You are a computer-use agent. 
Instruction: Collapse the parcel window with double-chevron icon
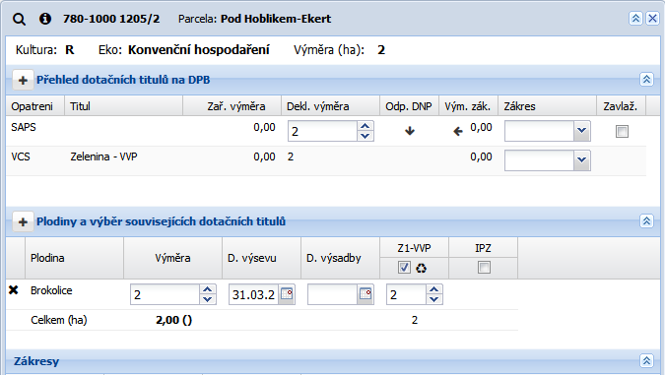(x=635, y=19)
